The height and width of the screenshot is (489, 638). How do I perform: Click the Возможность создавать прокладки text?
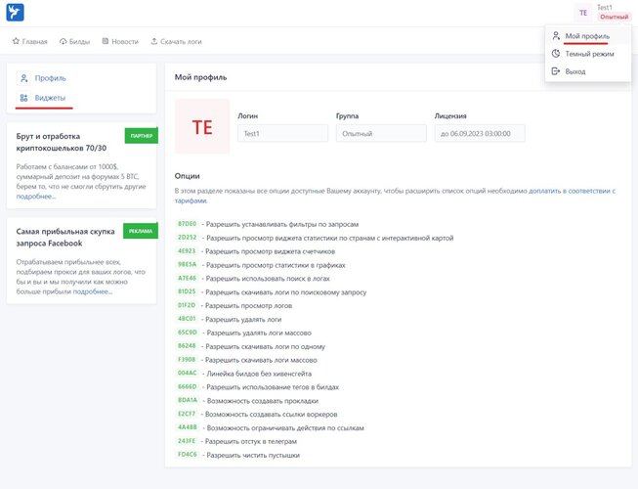(x=263, y=401)
